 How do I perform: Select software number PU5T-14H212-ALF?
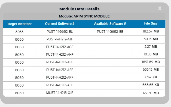pyautogui.click(x=60, y=85)
